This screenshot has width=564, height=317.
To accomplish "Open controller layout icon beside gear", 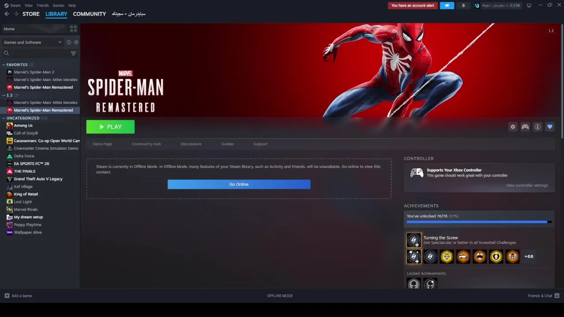I will [x=525, y=127].
